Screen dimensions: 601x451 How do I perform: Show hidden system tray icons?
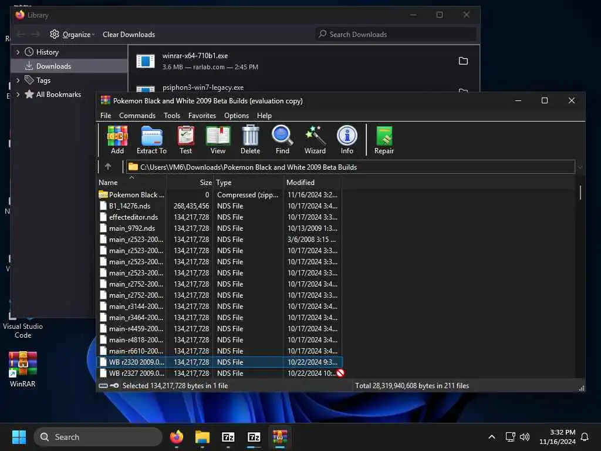click(x=491, y=437)
